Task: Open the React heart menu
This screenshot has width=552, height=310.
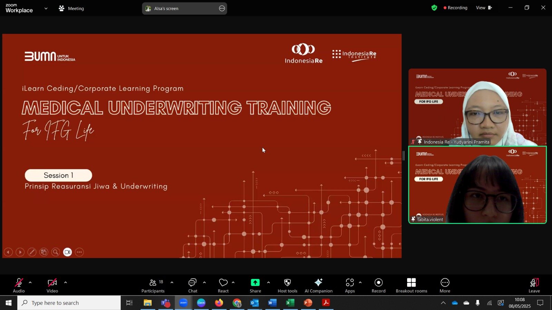Action: [x=223, y=286]
